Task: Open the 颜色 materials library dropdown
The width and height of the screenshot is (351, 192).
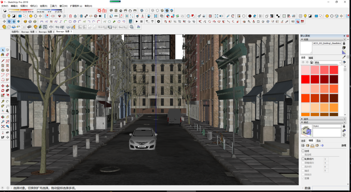Action: [328, 63]
